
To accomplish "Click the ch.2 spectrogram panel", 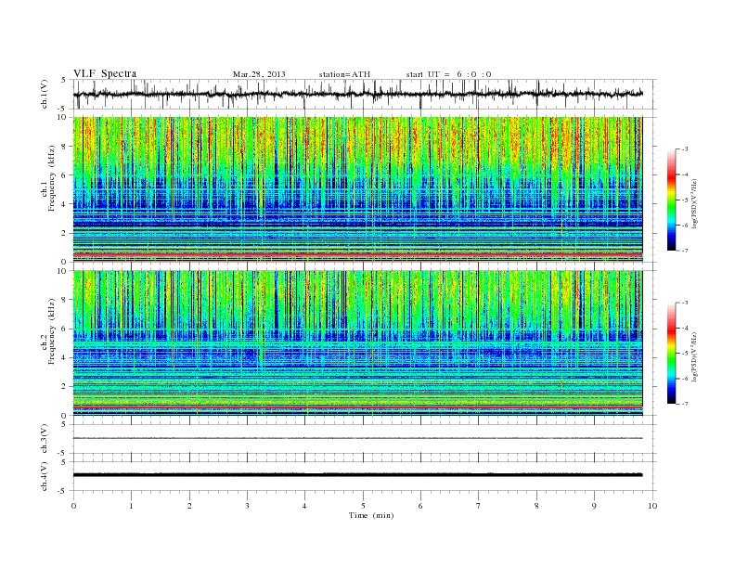I will [x=358, y=343].
